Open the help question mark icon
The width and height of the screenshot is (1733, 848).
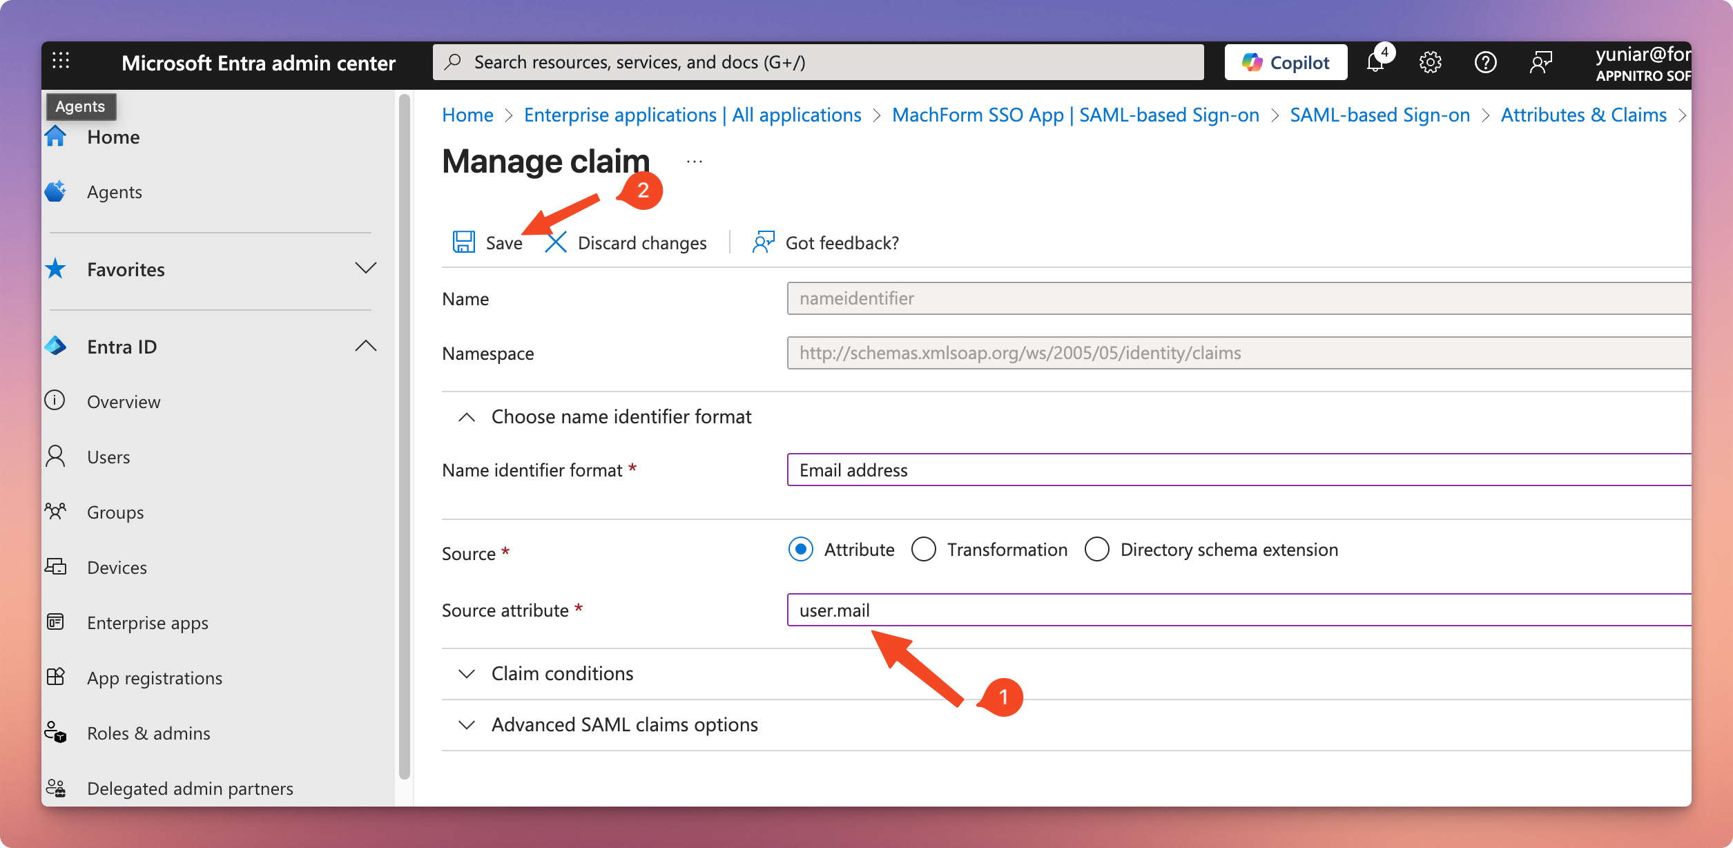point(1485,63)
